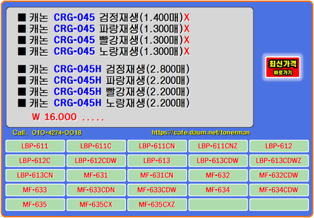Click the MF-631 model button
The image size is (314, 218).
[96, 175]
